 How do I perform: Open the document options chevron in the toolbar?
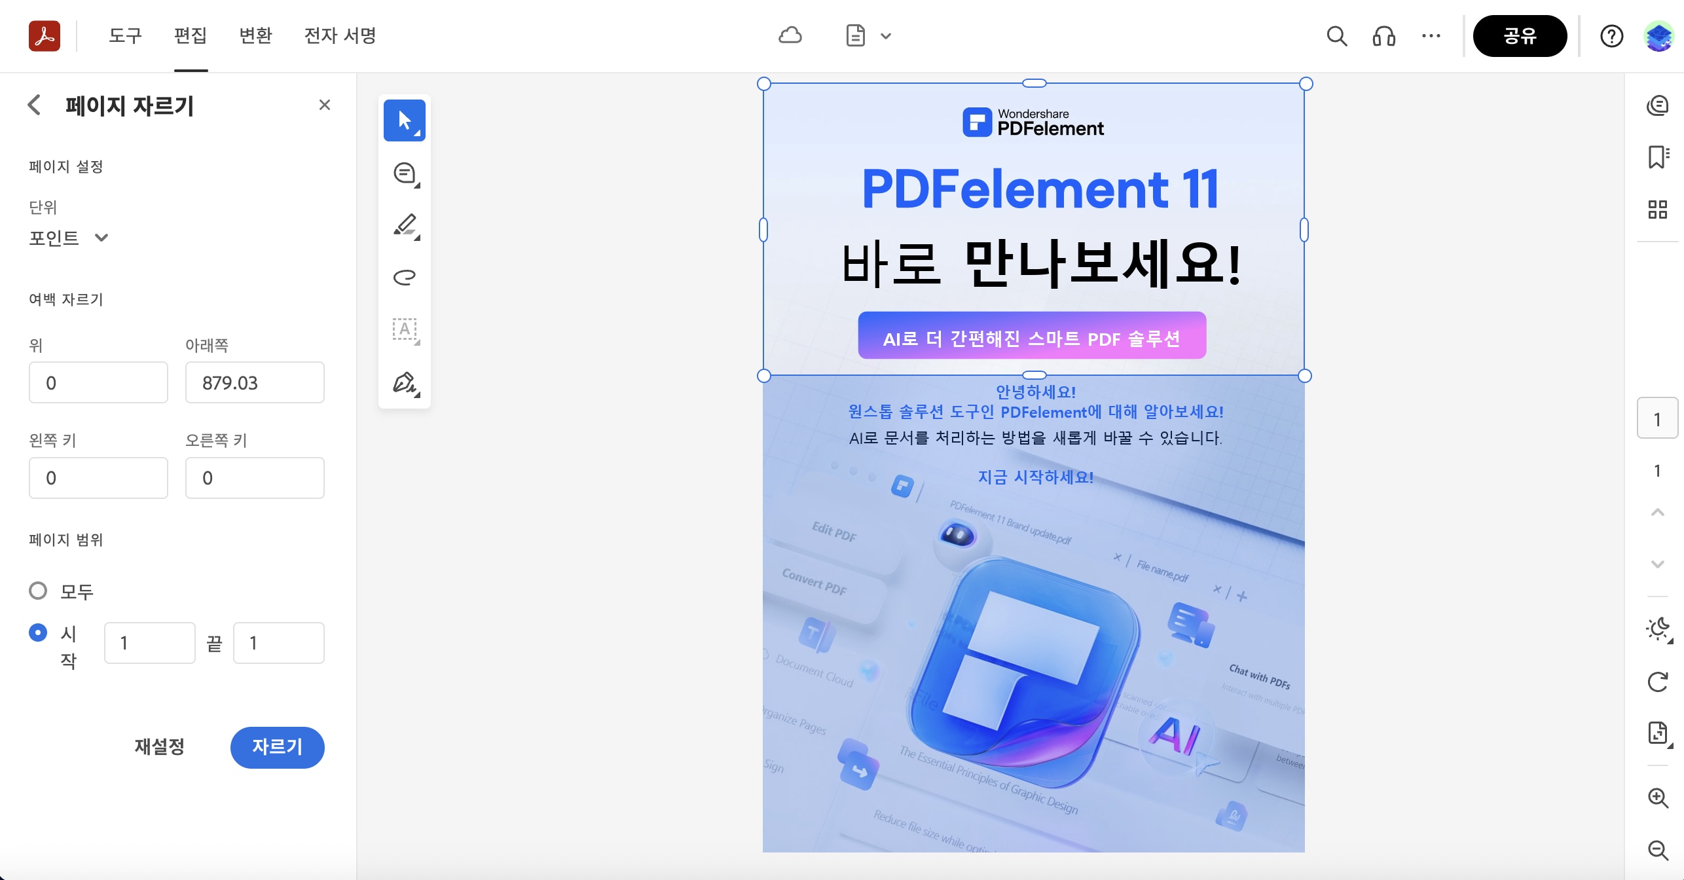click(x=887, y=36)
